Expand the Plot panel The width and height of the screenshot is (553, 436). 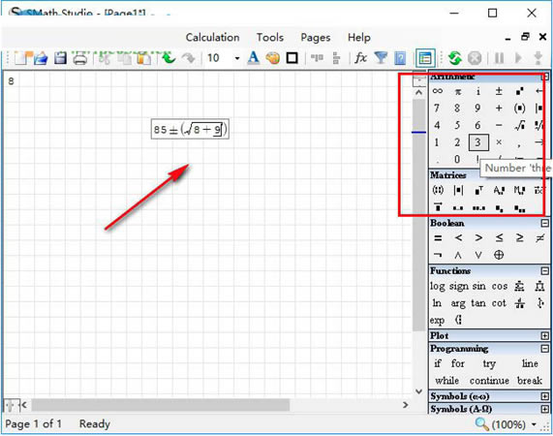click(x=545, y=335)
